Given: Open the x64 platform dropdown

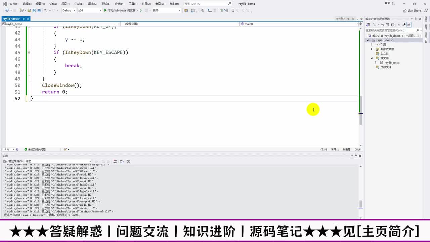Looking at the screenshot, I should [89, 10].
